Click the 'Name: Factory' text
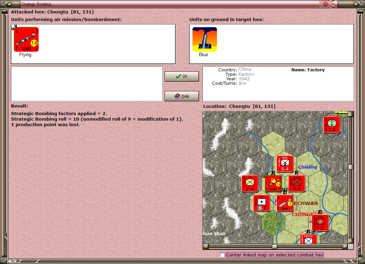This screenshot has height=264, width=365. point(308,70)
